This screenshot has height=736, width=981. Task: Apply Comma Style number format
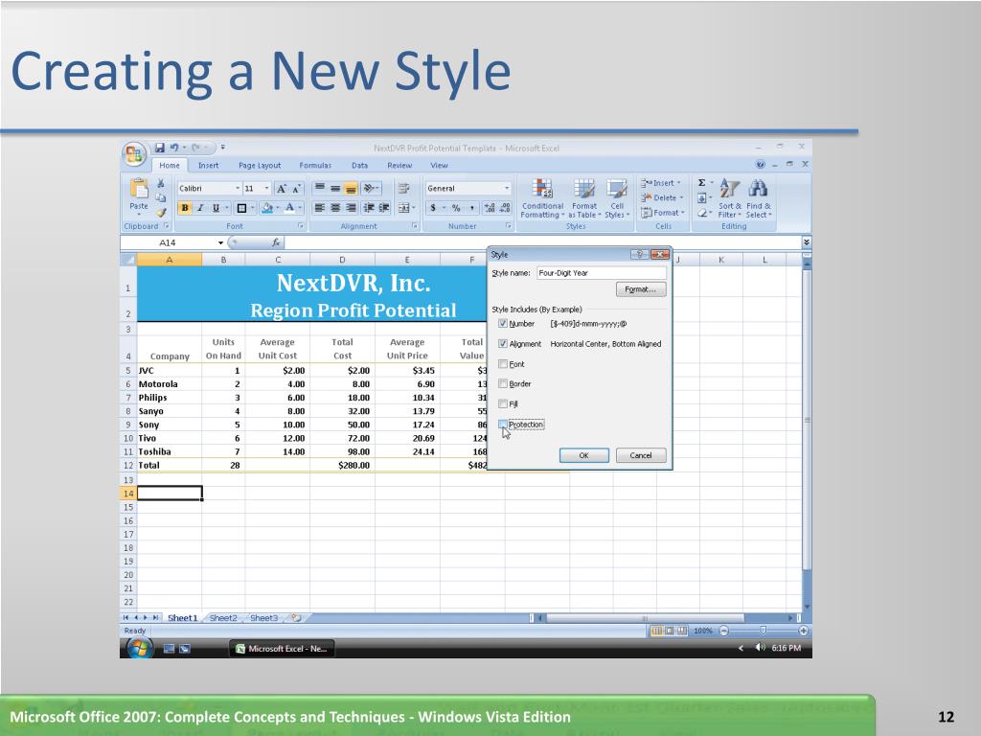point(471,208)
